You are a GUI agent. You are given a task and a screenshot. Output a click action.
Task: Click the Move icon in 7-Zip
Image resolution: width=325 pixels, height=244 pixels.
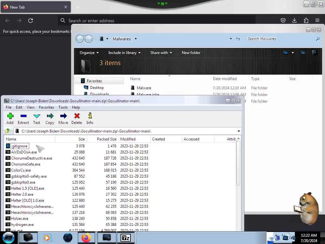point(63,116)
